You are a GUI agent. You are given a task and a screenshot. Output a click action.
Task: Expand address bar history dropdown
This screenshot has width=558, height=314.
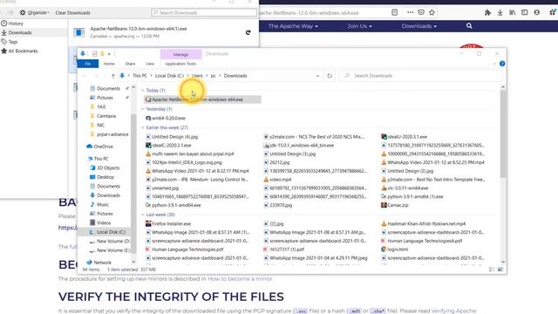click(317, 76)
